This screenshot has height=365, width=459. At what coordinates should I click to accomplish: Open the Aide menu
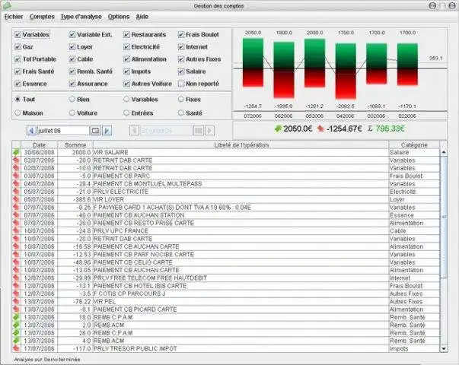(x=142, y=17)
